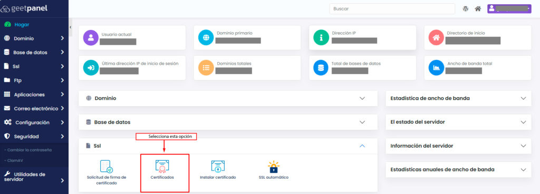Expand the Dominio panel chevron
Screen dimensions: 540x194
pyautogui.click(x=362, y=98)
